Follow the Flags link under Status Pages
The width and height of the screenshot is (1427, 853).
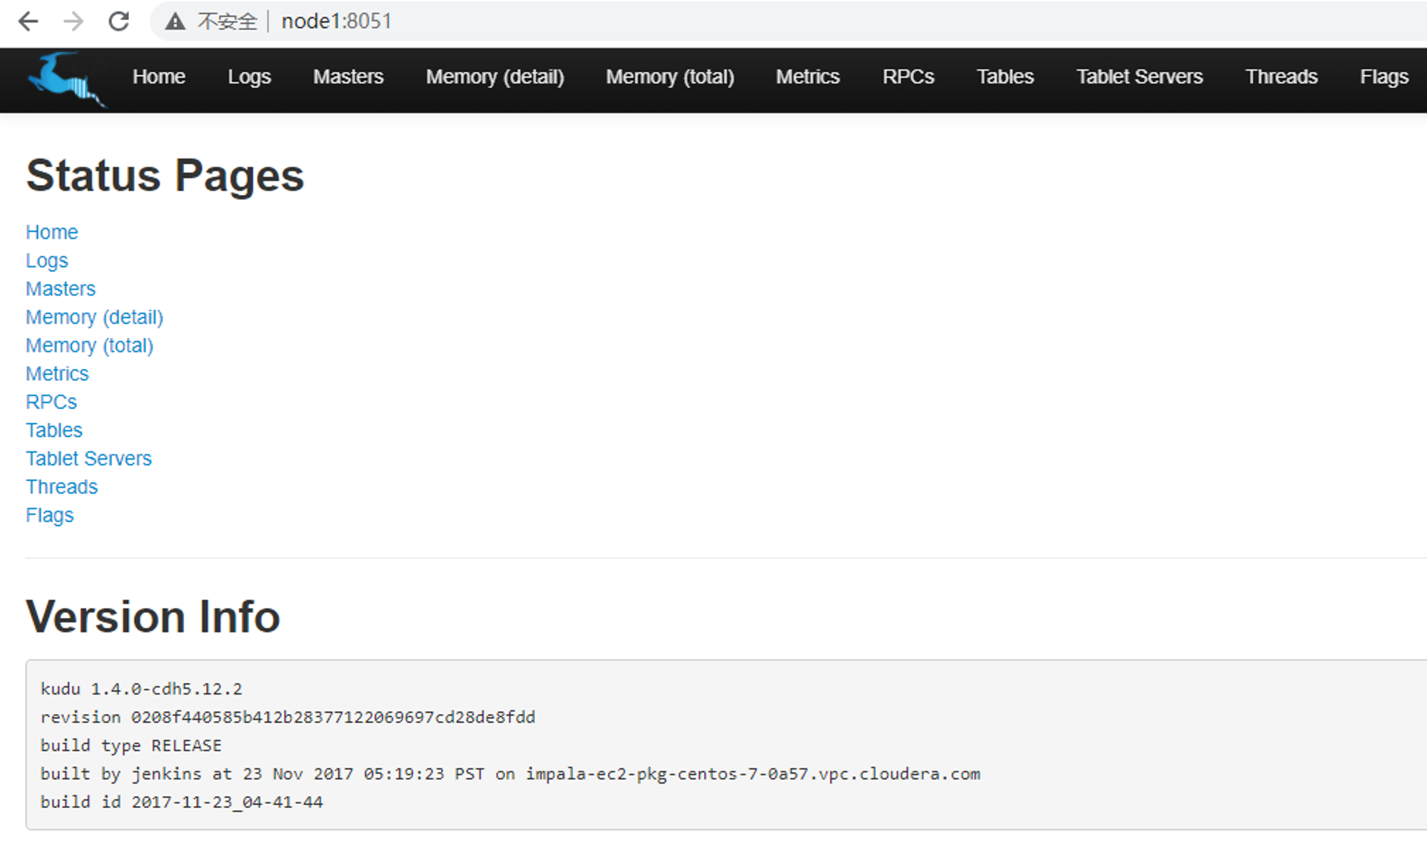pos(50,515)
